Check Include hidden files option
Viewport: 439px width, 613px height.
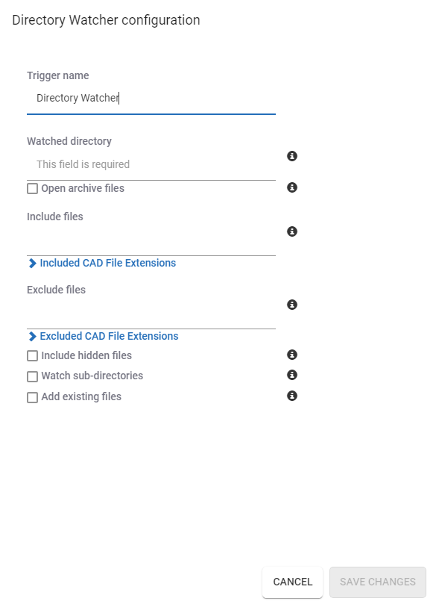click(32, 355)
